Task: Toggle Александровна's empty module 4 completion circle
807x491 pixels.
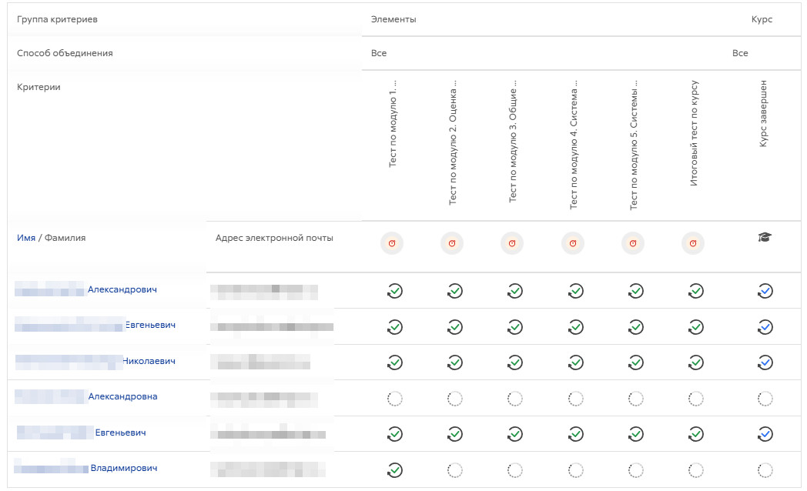Action: [x=575, y=399]
